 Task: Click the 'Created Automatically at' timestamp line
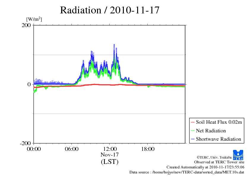205,167
